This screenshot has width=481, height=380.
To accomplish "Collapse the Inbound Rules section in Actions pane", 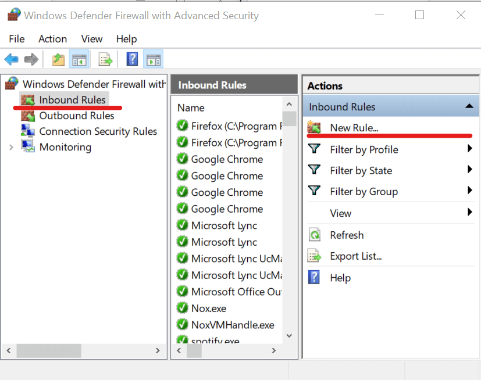I will (x=469, y=106).
